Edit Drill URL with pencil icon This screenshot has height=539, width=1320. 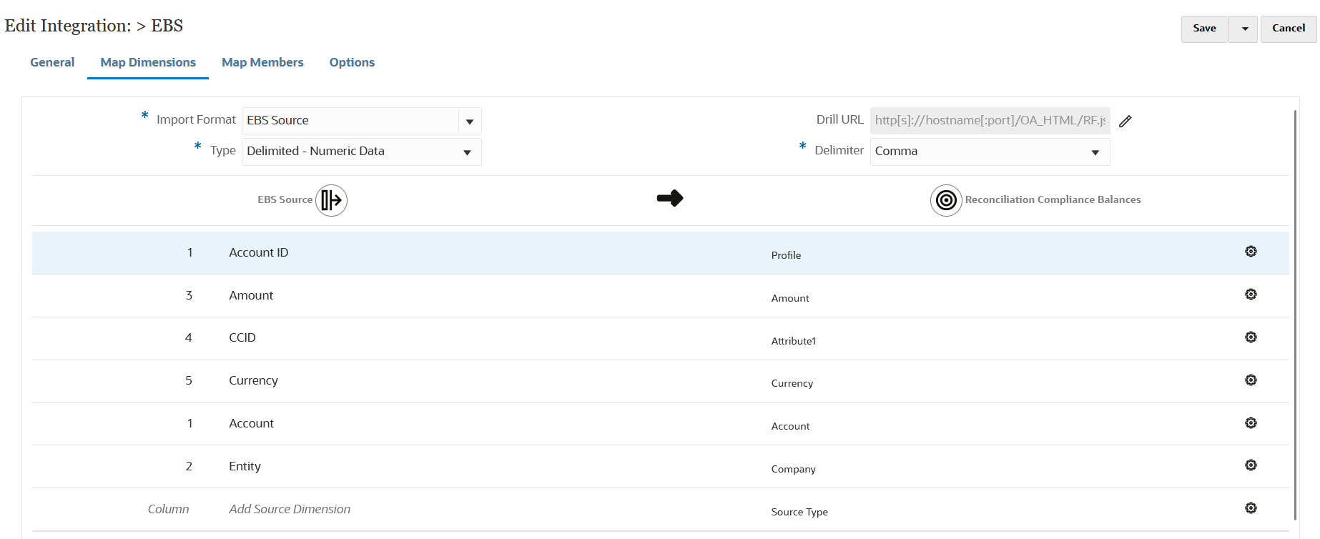click(1126, 122)
